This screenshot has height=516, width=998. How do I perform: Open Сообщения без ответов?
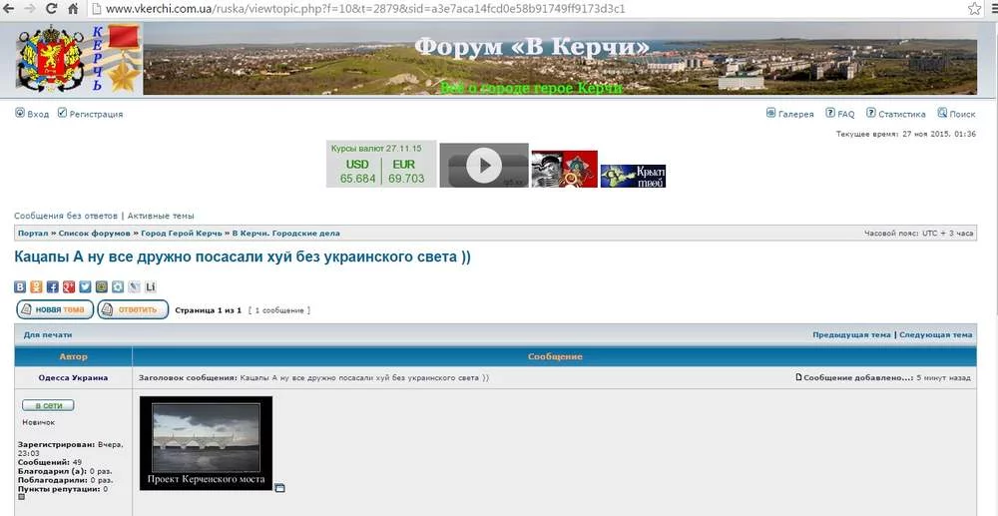point(66,216)
